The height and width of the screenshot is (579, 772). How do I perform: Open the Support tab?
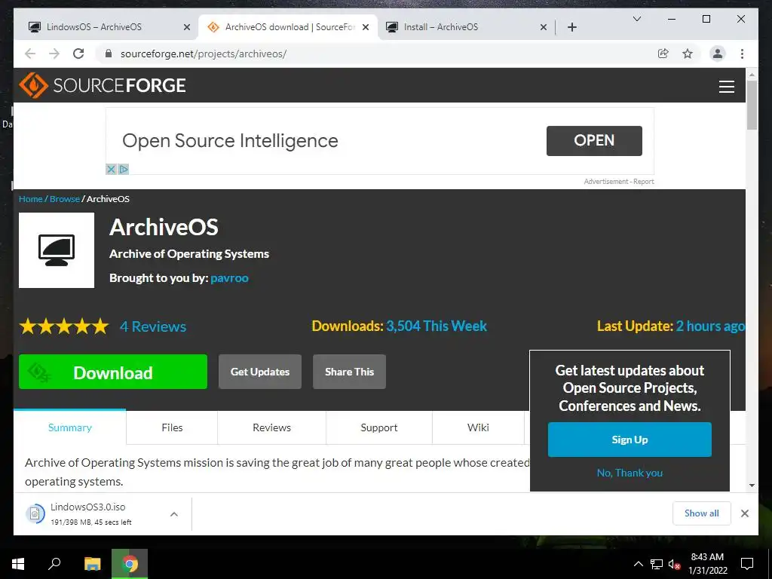[379, 427]
